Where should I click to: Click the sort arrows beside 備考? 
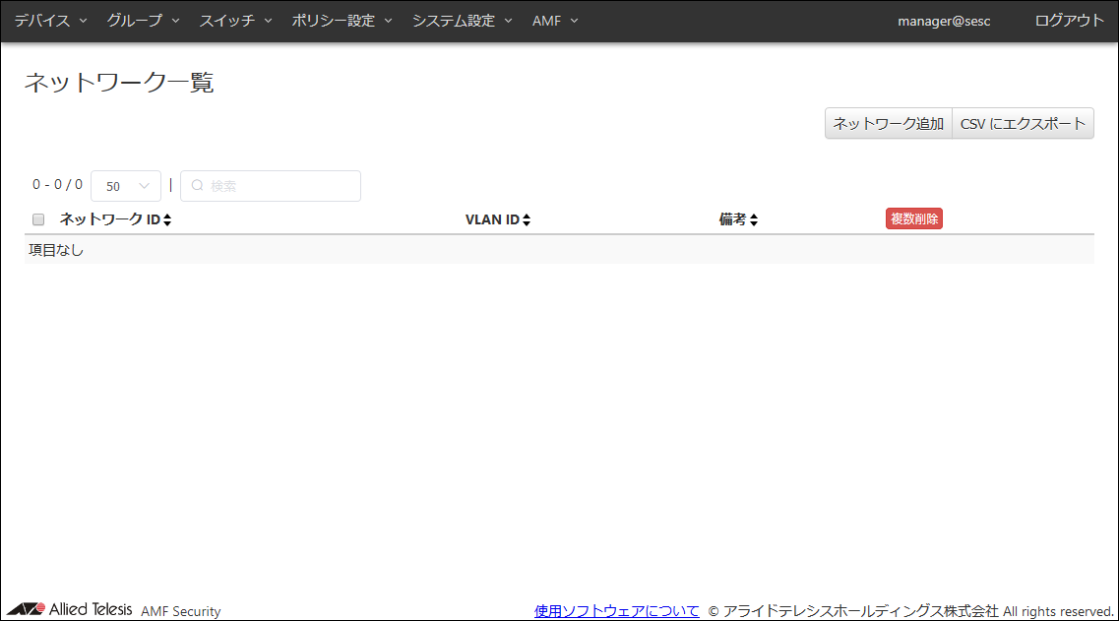[754, 219]
